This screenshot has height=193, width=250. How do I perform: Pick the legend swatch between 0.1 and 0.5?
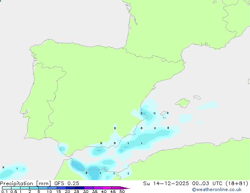[x=7, y=188]
